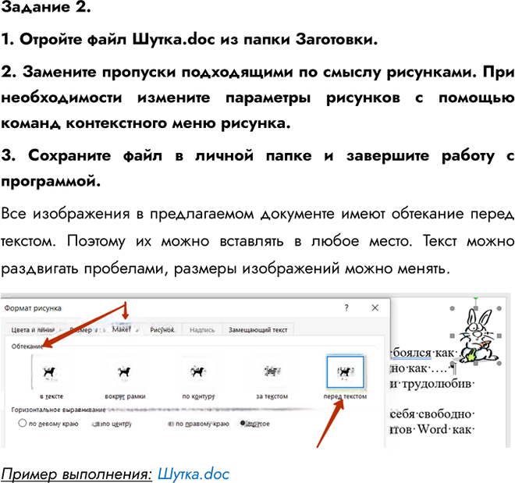The image size is (515, 483).
Task: Select 'в тексте' wrapping option icon
Action: pos(50,372)
